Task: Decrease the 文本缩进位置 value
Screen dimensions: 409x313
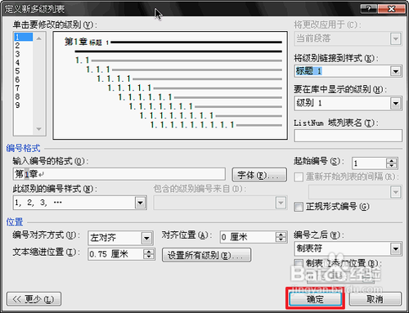Action: 149,257
